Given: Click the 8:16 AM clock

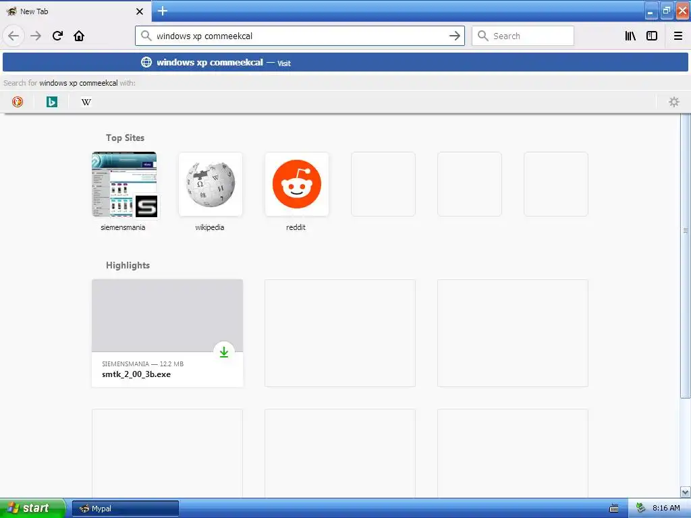Looking at the screenshot, I should (x=666, y=508).
